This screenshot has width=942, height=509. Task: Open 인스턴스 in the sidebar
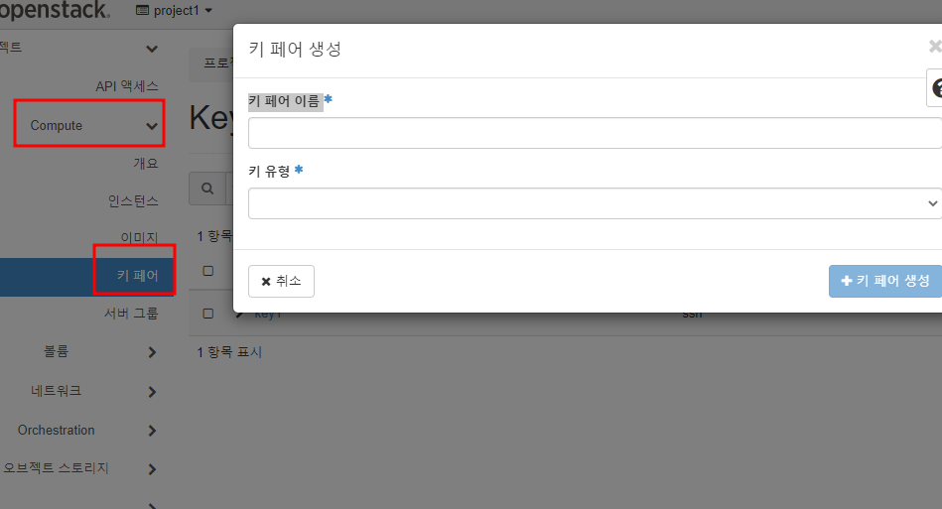point(133,201)
